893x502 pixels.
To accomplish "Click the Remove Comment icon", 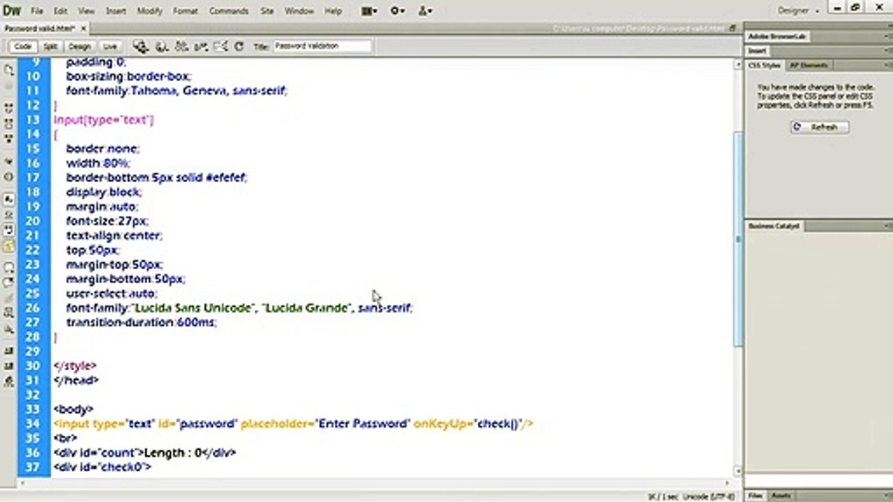I will [x=9, y=282].
